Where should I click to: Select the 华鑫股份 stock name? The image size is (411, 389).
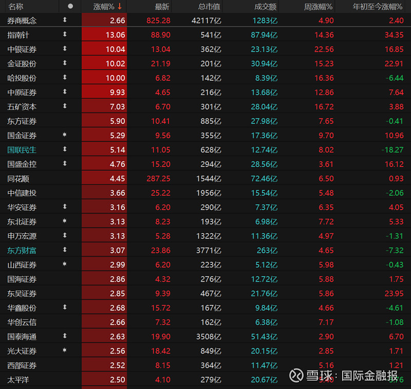pos(22,308)
